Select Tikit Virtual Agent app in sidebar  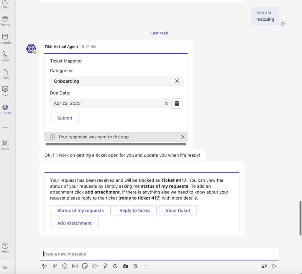click(6, 109)
